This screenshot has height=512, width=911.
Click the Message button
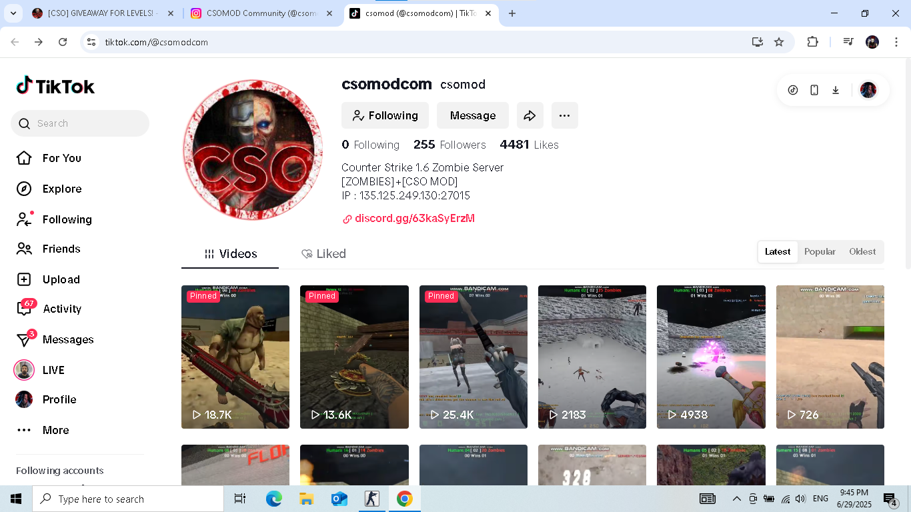(472, 115)
